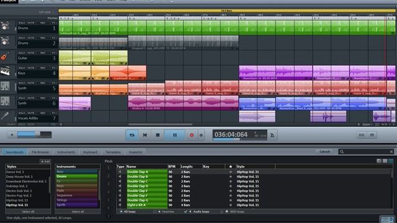This screenshot has height=223, width=397.
Task: Click the drum kit icon of track 1
Action: pyautogui.click(x=5, y=26)
